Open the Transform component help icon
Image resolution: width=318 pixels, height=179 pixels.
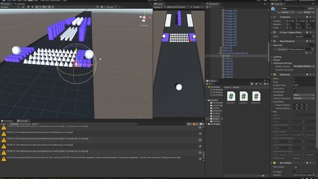pyautogui.click(x=307, y=17)
